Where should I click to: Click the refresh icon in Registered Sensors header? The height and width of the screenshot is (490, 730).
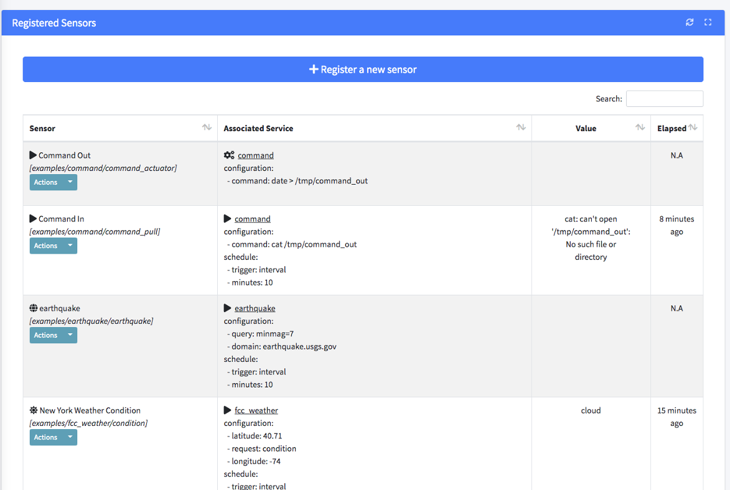click(690, 22)
